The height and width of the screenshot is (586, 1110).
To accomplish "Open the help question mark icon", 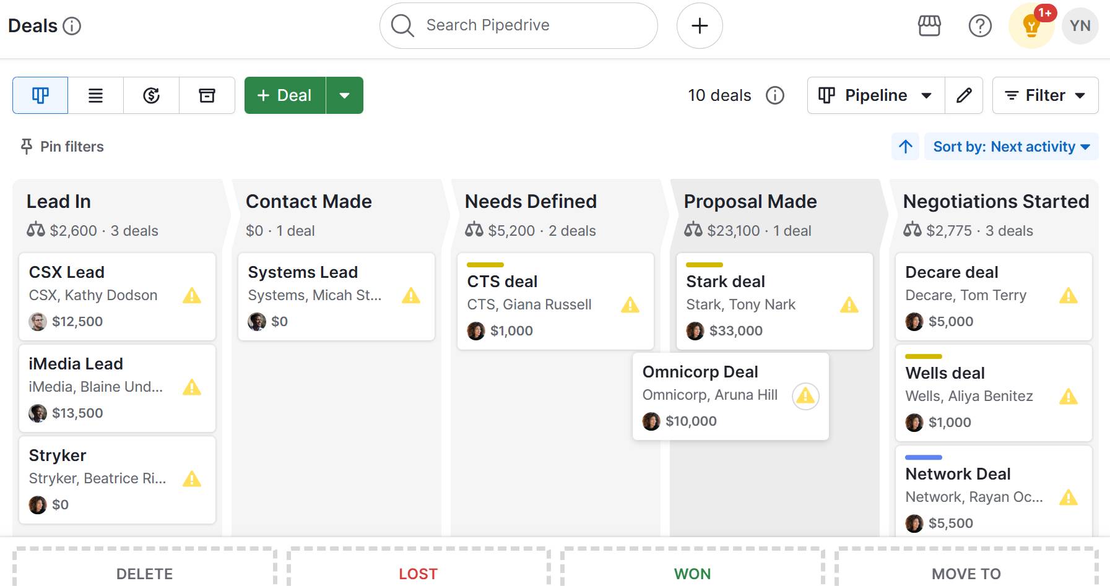I will (980, 25).
